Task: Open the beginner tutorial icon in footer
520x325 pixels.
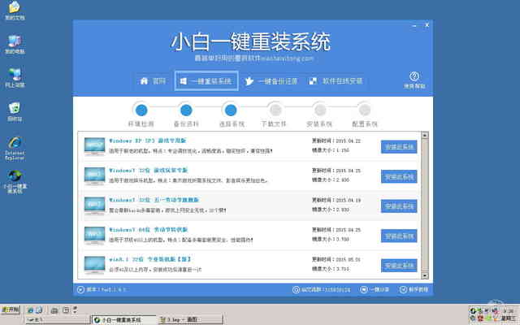Action: [x=403, y=290]
